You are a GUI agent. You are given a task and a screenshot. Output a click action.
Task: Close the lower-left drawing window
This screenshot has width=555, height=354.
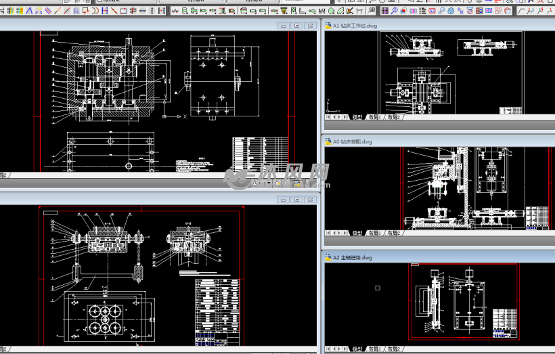pyautogui.click(x=310, y=200)
